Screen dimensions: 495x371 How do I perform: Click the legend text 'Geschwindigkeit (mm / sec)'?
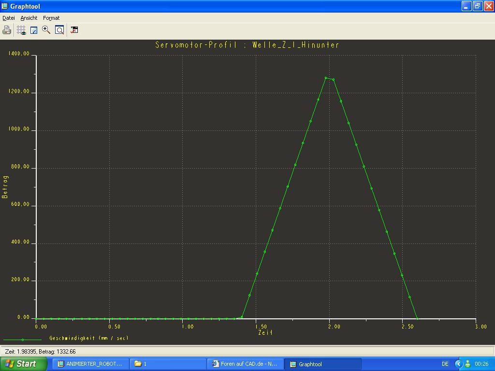coord(89,338)
